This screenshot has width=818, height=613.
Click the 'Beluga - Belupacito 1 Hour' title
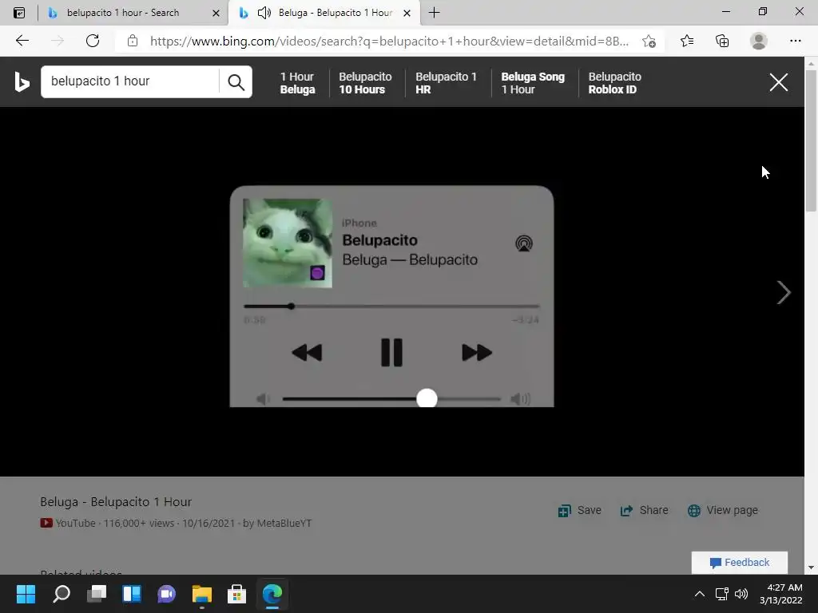pyautogui.click(x=116, y=501)
